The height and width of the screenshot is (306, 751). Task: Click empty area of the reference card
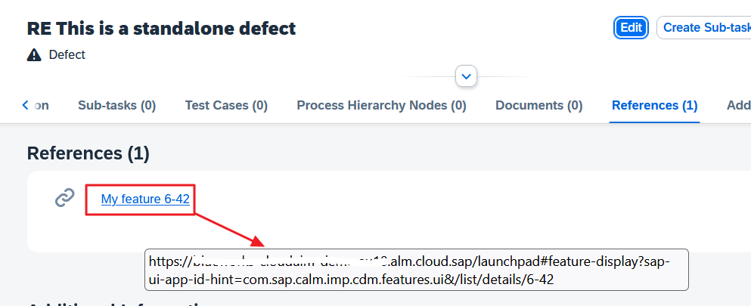pos(454,212)
